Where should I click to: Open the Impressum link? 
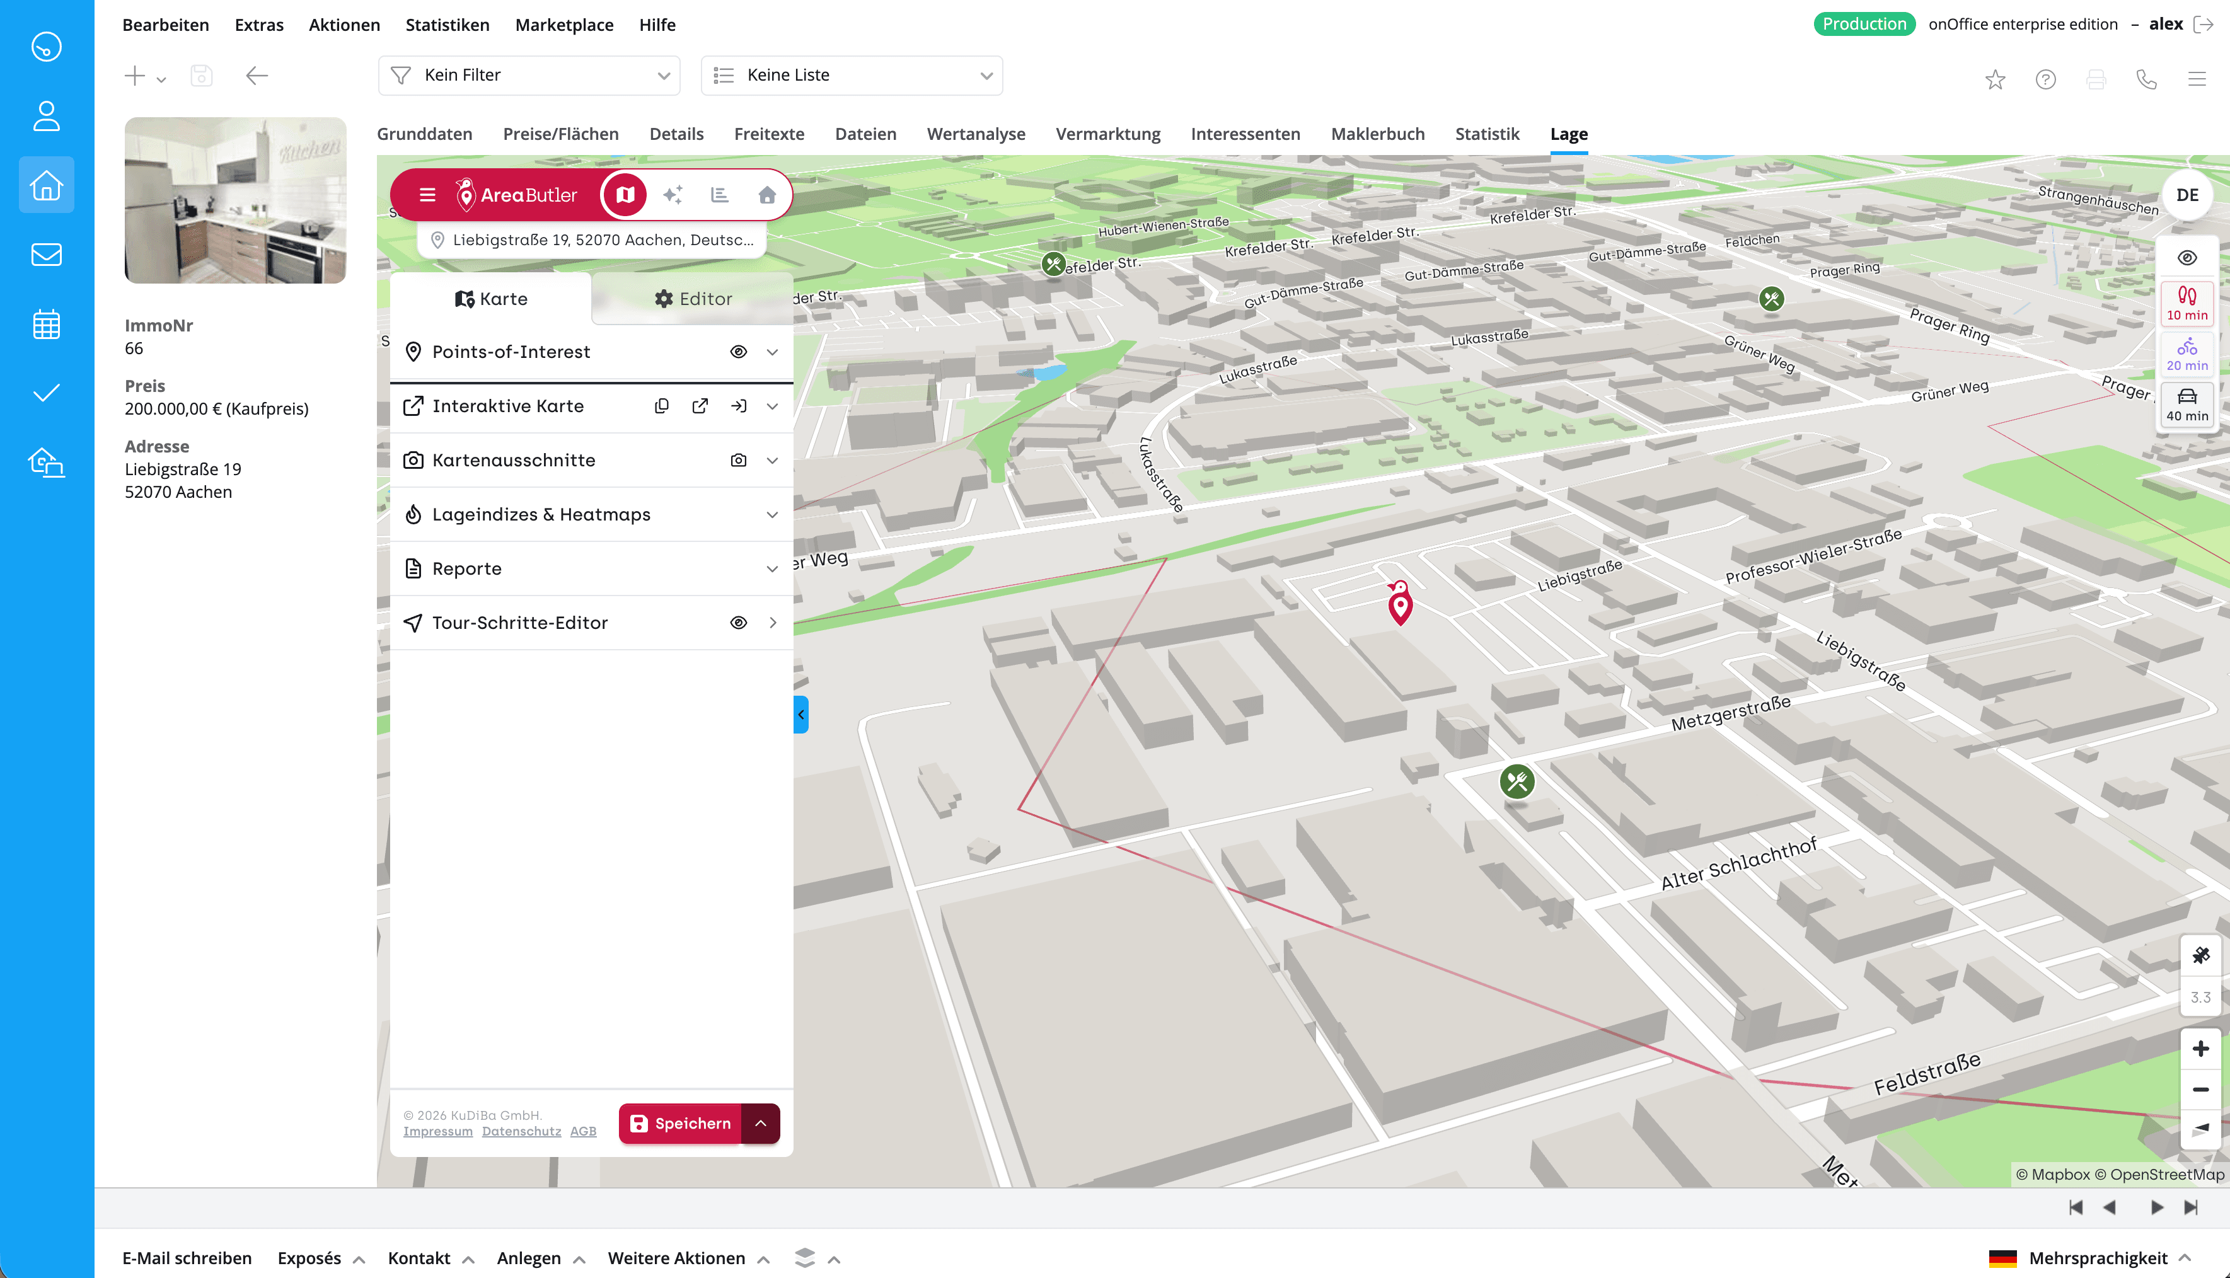438,1131
